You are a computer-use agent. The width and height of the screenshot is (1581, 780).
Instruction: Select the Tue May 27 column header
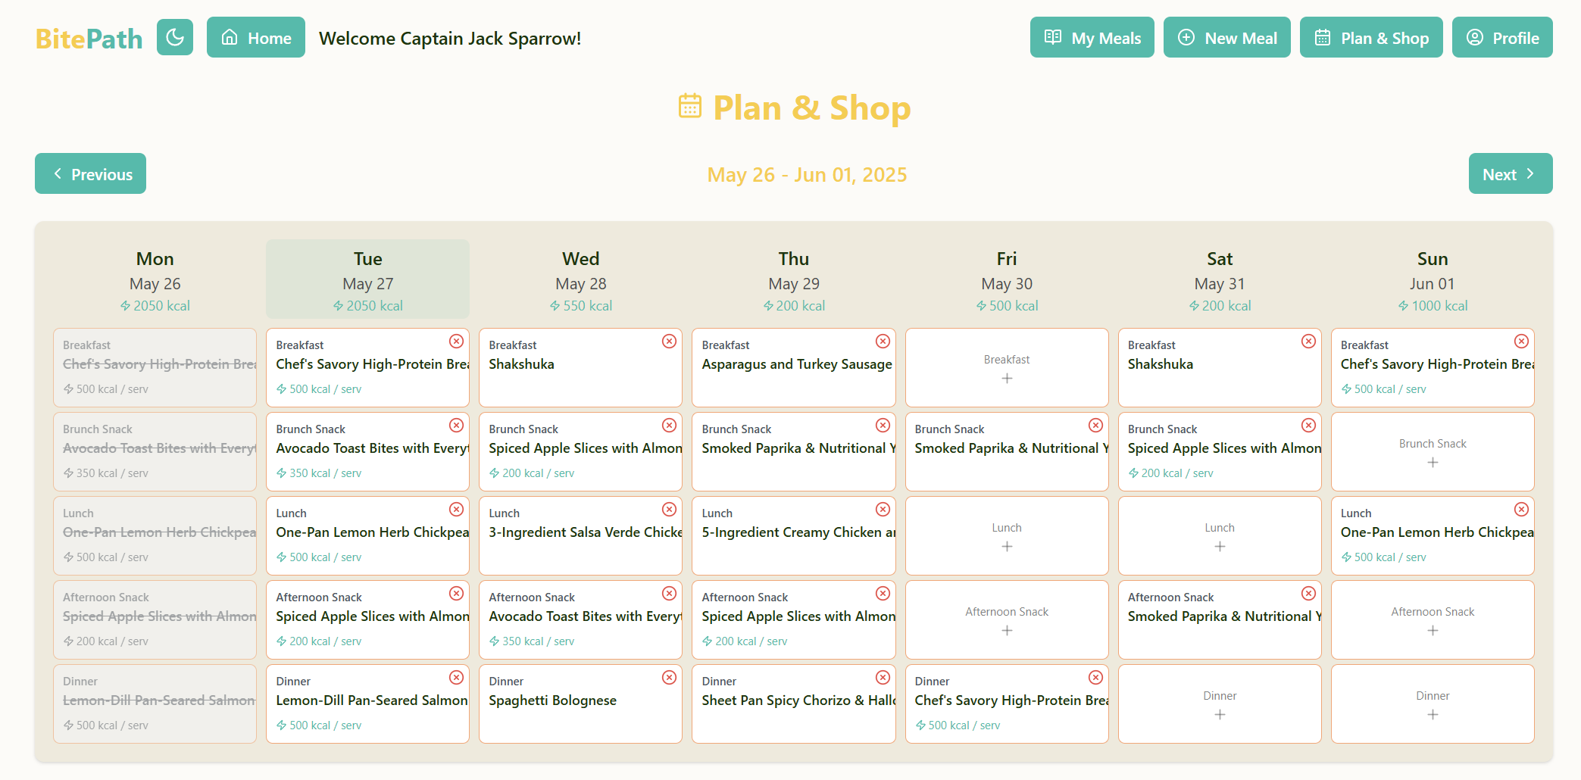point(367,279)
